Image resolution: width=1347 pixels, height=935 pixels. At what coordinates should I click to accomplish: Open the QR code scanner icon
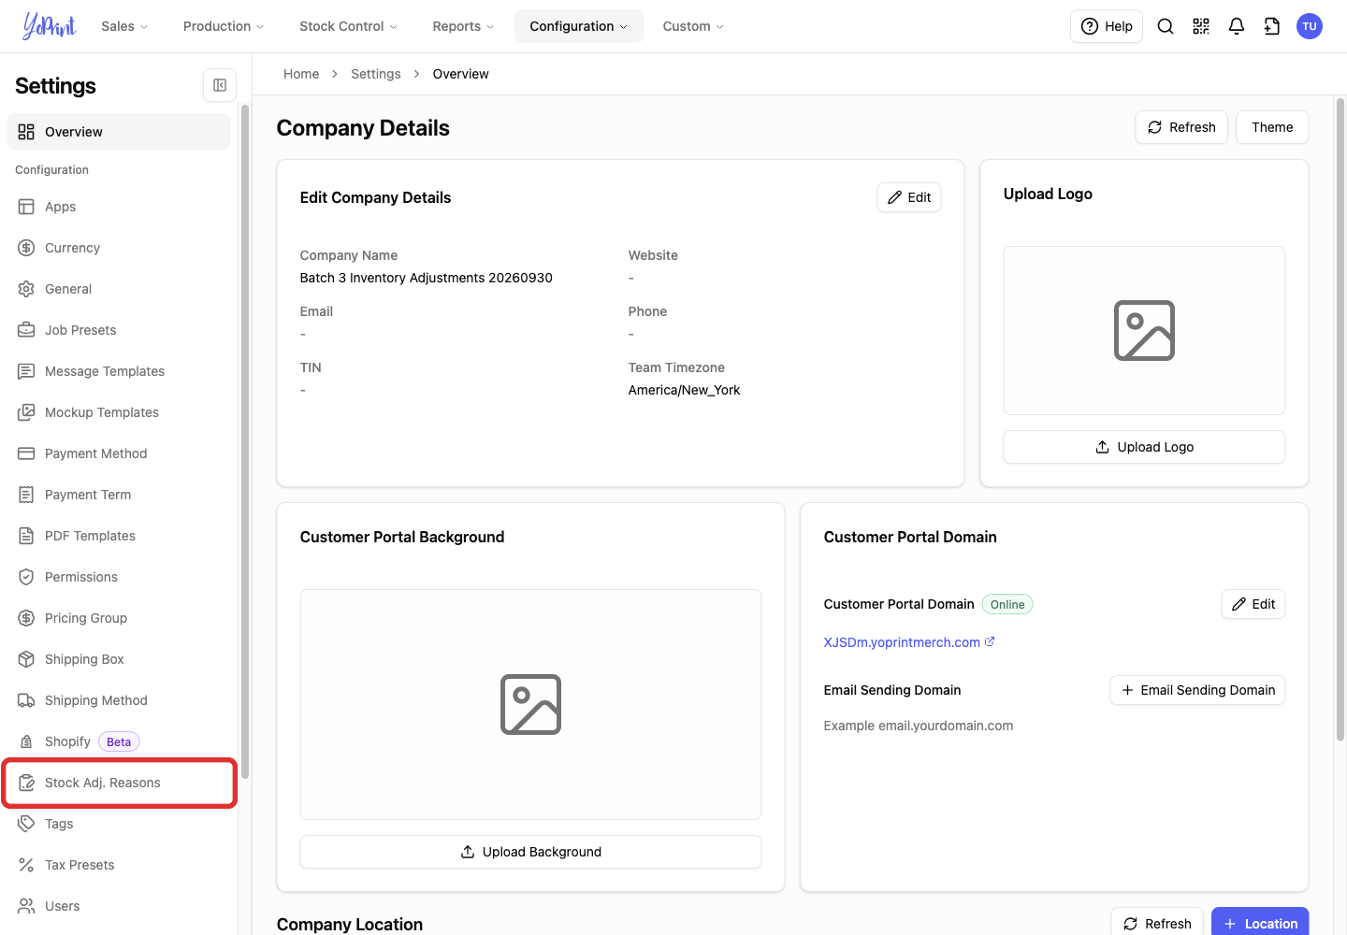coord(1201,26)
